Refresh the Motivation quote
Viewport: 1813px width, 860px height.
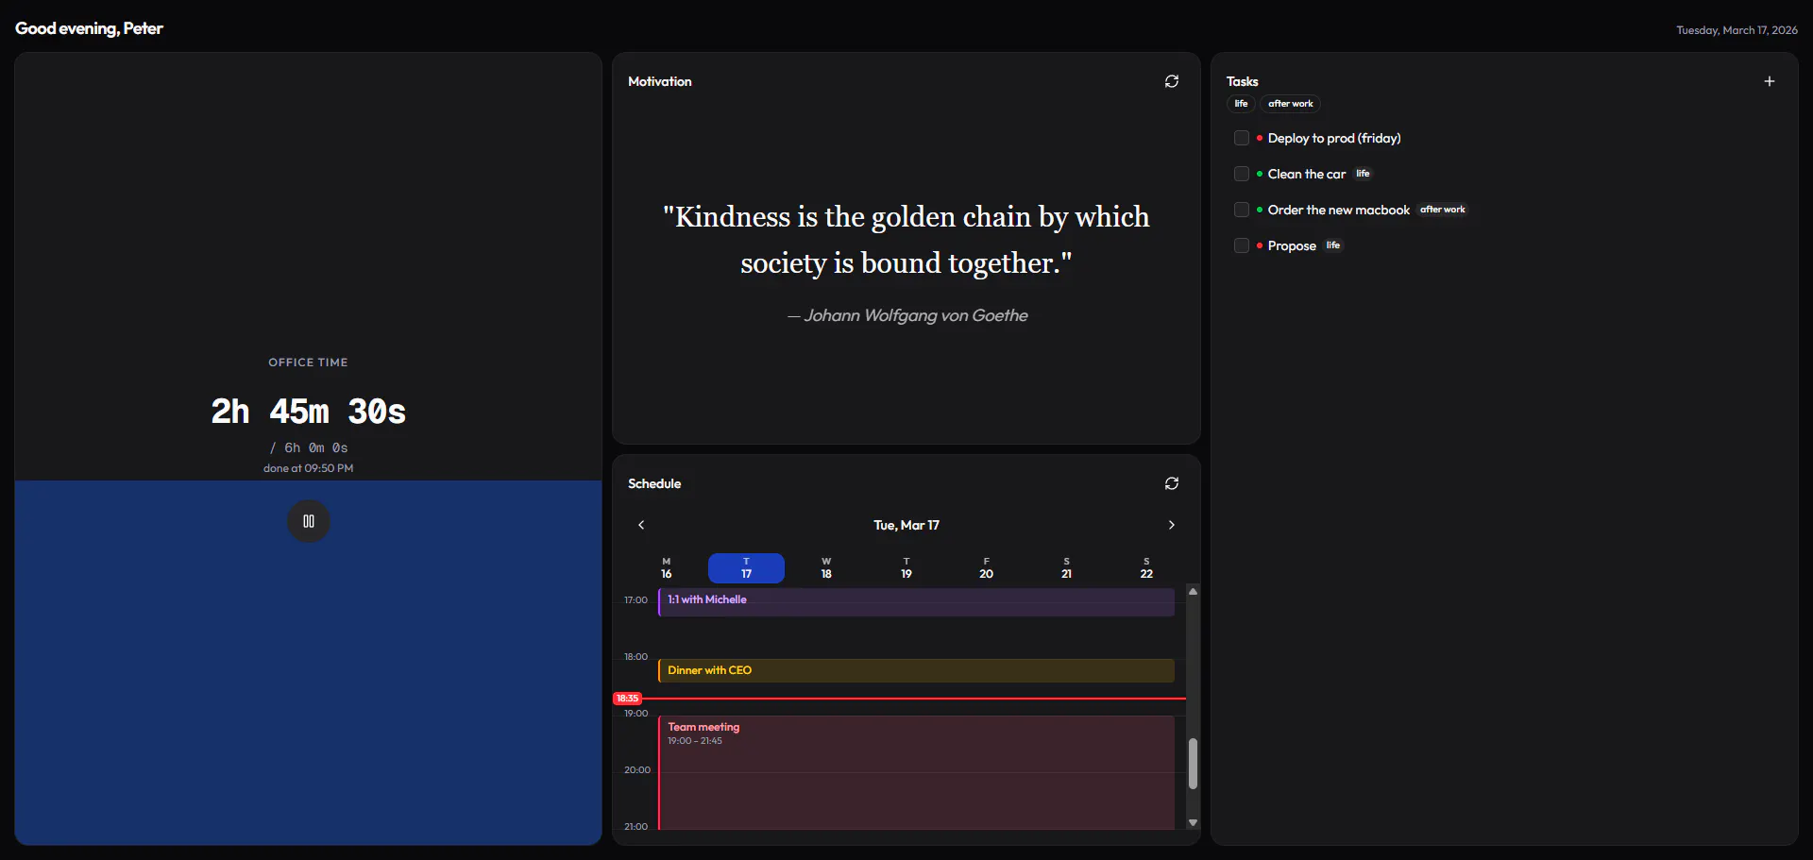(1172, 81)
